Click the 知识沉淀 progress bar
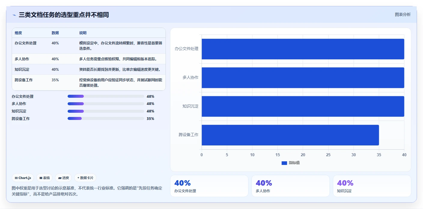This screenshot has width=423, height=209. pos(106,111)
